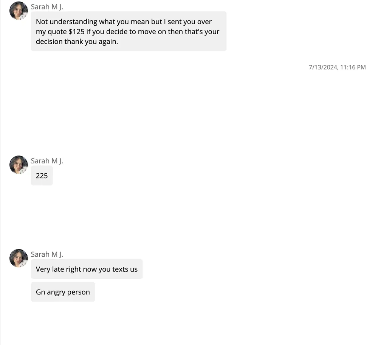The width and height of the screenshot is (378, 345).
Task: Click the 'Gn angry person' message bubble
Action: point(63,292)
